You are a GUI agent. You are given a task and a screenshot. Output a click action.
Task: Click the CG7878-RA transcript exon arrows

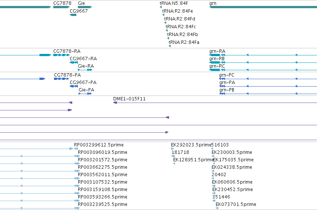[x=61, y=55]
